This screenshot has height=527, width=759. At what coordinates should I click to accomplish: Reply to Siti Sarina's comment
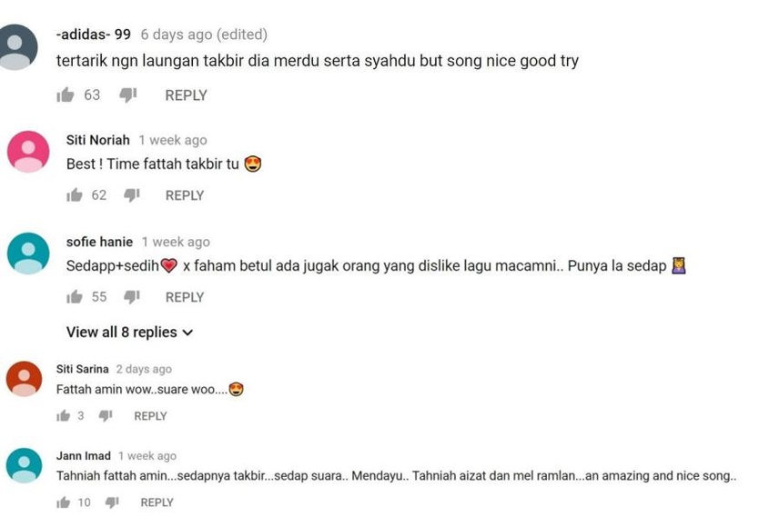point(150,416)
